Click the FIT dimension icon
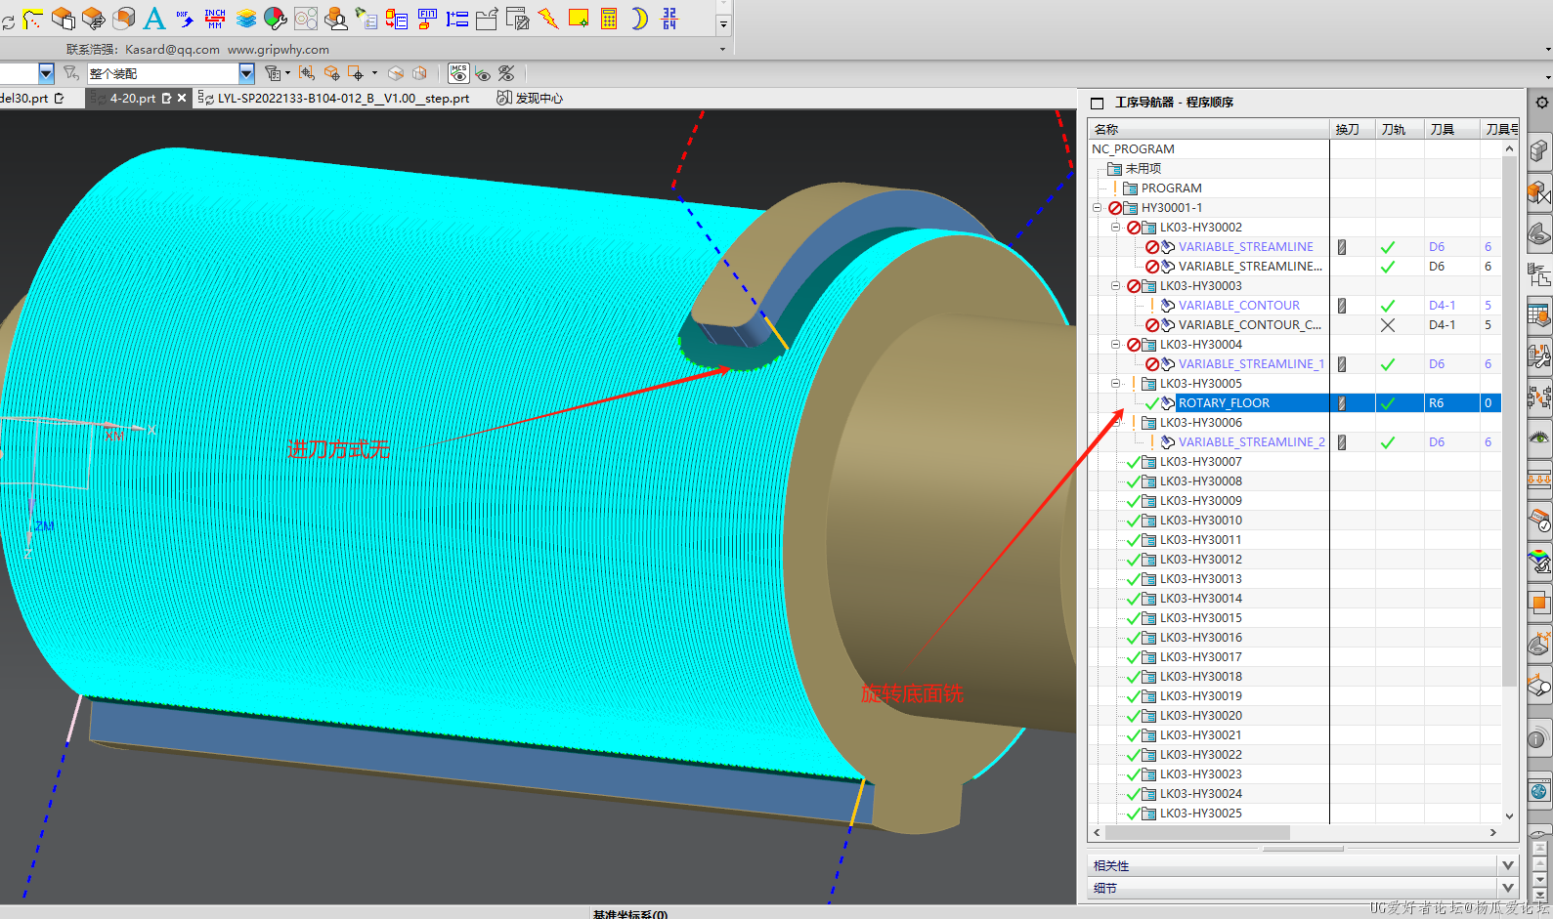This screenshot has height=919, width=1553. tap(427, 19)
